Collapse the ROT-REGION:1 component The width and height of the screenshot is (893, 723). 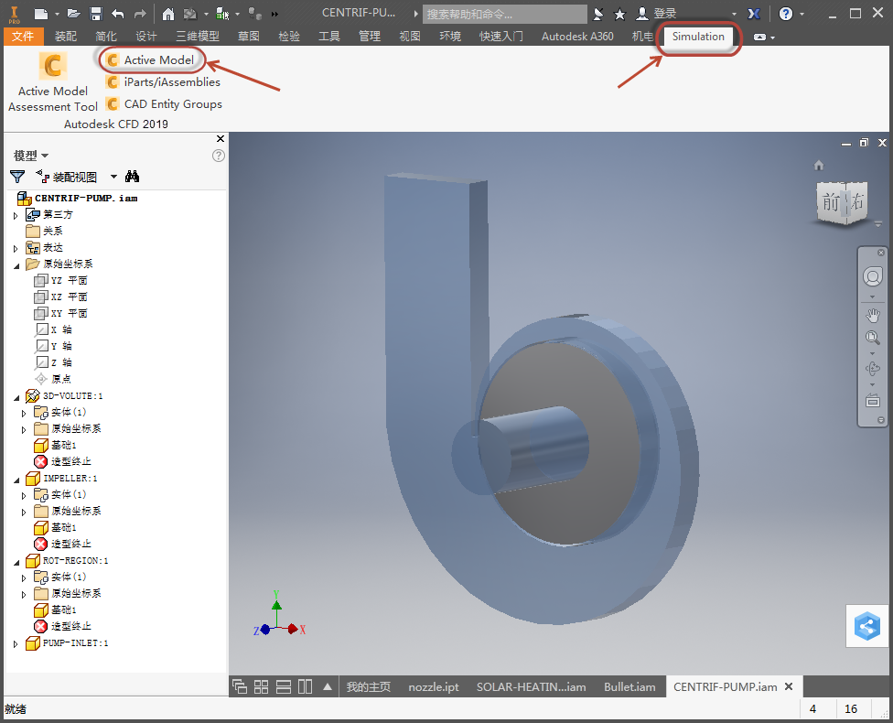(16, 562)
